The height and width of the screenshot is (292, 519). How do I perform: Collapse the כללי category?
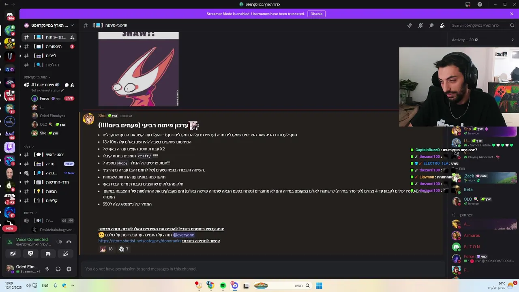[x=29, y=147]
